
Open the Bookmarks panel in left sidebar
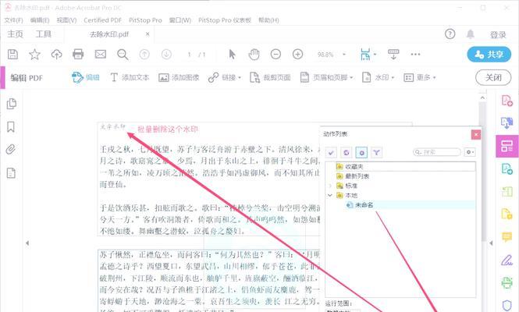coord(12,126)
